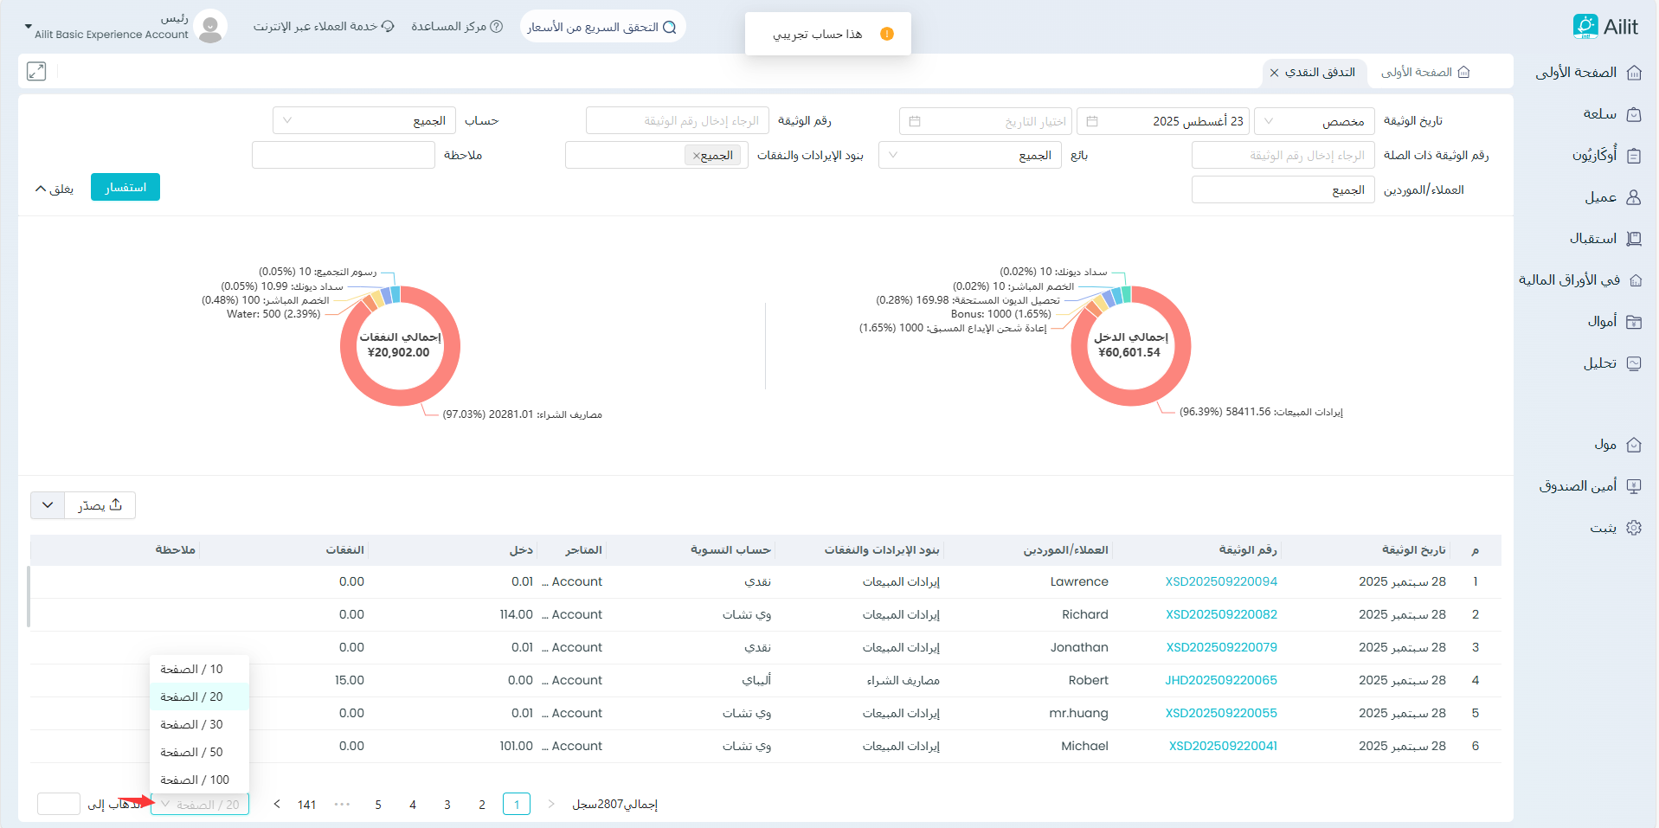This screenshot has height=828, width=1659.
Task: Click the Ailit logo icon
Action: (x=1585, y=27)
